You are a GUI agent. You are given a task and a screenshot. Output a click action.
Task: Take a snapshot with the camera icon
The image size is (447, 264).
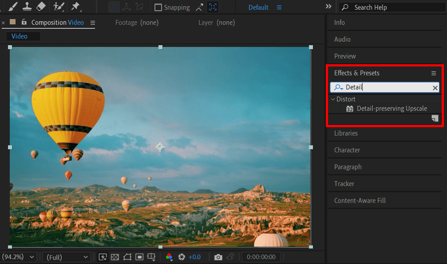(x=218, y=257)
